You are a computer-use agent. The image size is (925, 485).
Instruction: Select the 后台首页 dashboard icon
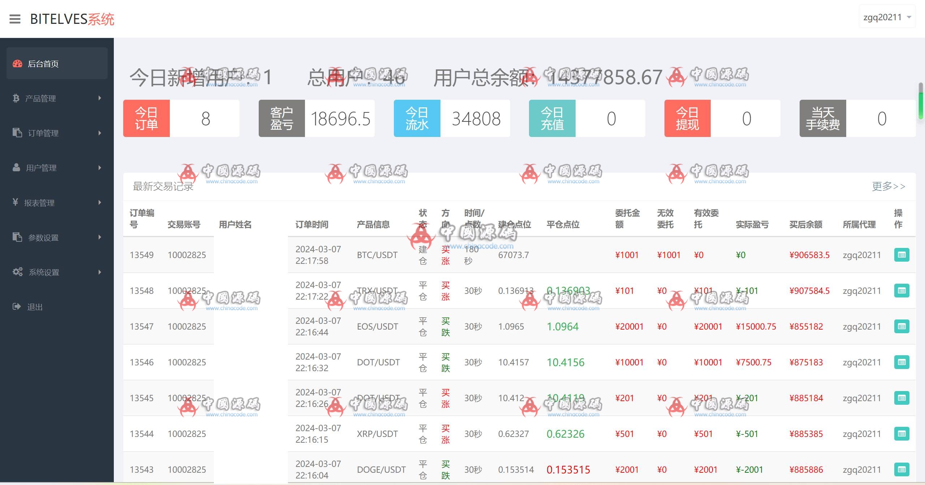pos(17,63)
